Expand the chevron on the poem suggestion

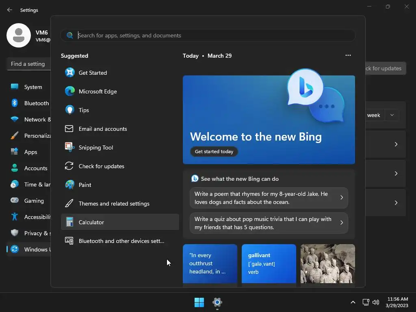[x=342, y=198]
